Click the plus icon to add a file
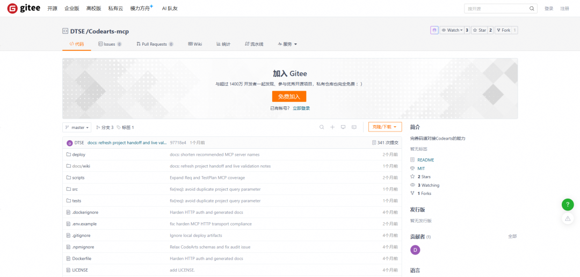The image size is (580, 277). pos(332,127)
